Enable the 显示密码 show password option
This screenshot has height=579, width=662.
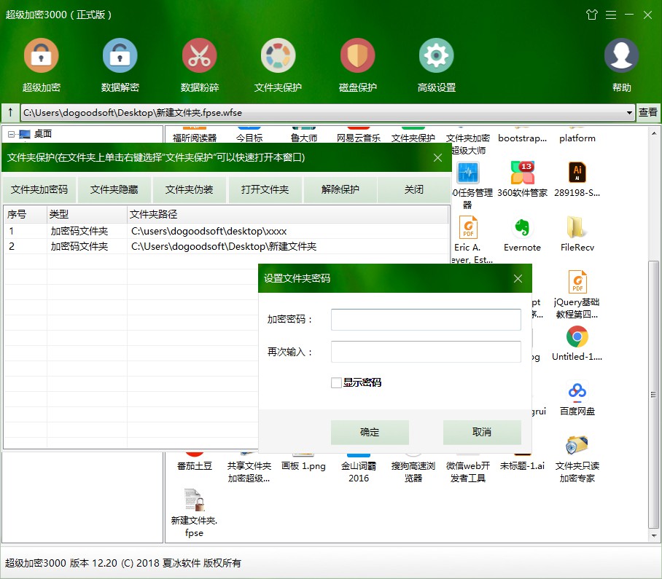337,382
